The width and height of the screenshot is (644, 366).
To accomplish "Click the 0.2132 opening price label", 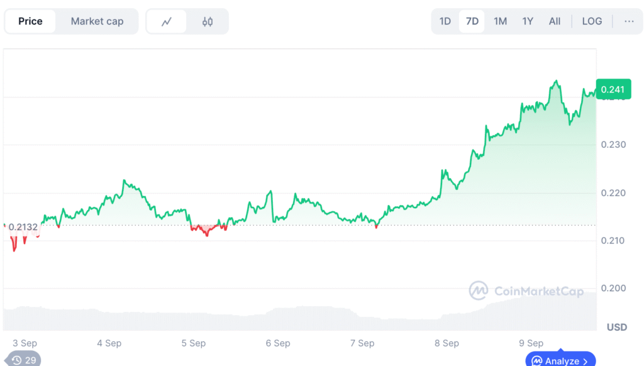I will coord(23,227).
